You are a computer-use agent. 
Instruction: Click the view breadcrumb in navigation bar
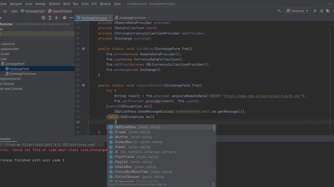pyautogui.click(x=14, y=11)
